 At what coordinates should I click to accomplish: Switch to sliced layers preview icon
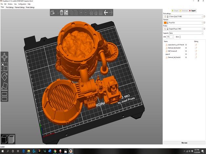tap(11, 139)
